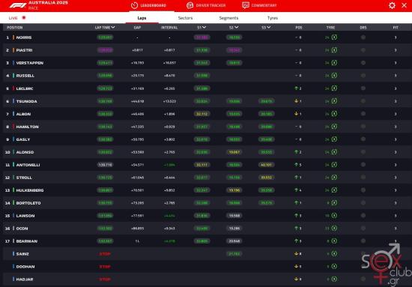412x287 pixels.
Task: Click the DRS indicator for Piastri
Action: point(363,50)
